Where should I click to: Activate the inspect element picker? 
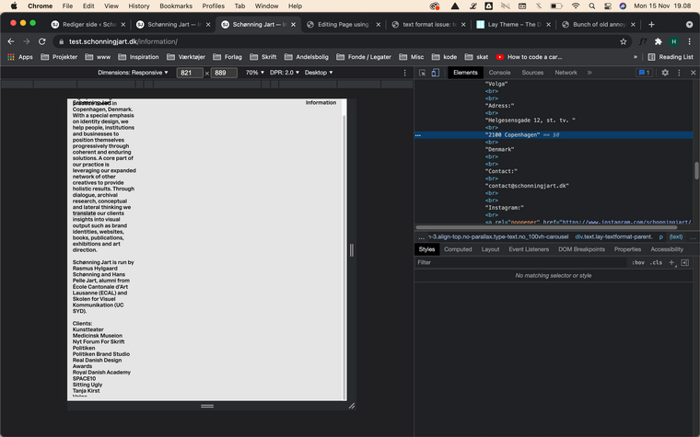422,73
